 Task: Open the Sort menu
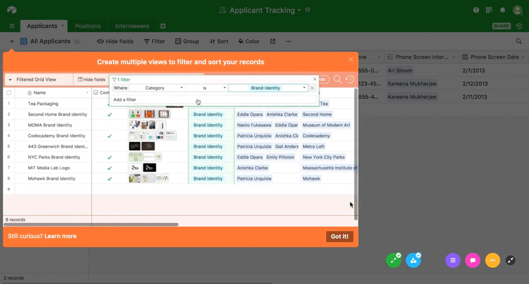219,41
